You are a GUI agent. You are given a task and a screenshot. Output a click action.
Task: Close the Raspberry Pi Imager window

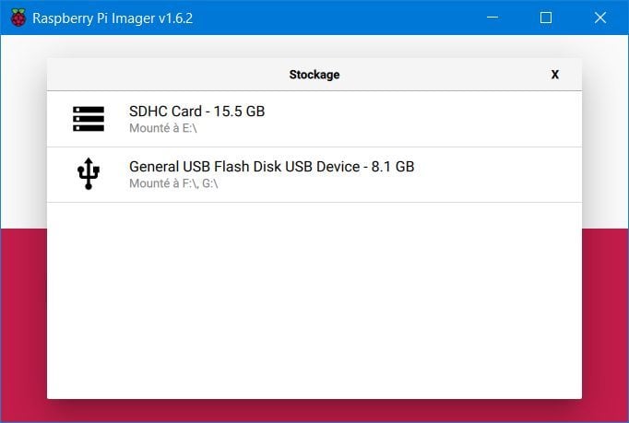click(x=600, y=18)
